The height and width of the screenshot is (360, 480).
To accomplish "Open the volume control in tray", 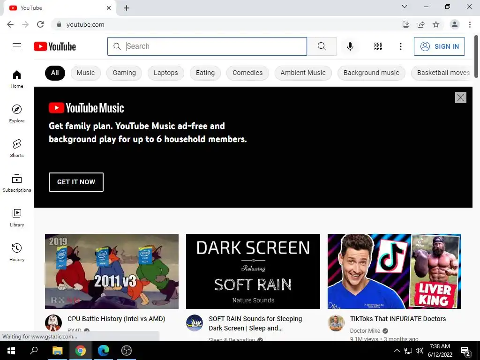I will tap(420, 351).
